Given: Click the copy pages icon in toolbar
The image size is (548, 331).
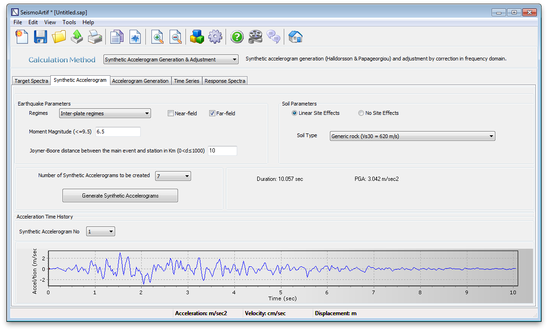Looking at the screenshot, I should pos(116,37).
